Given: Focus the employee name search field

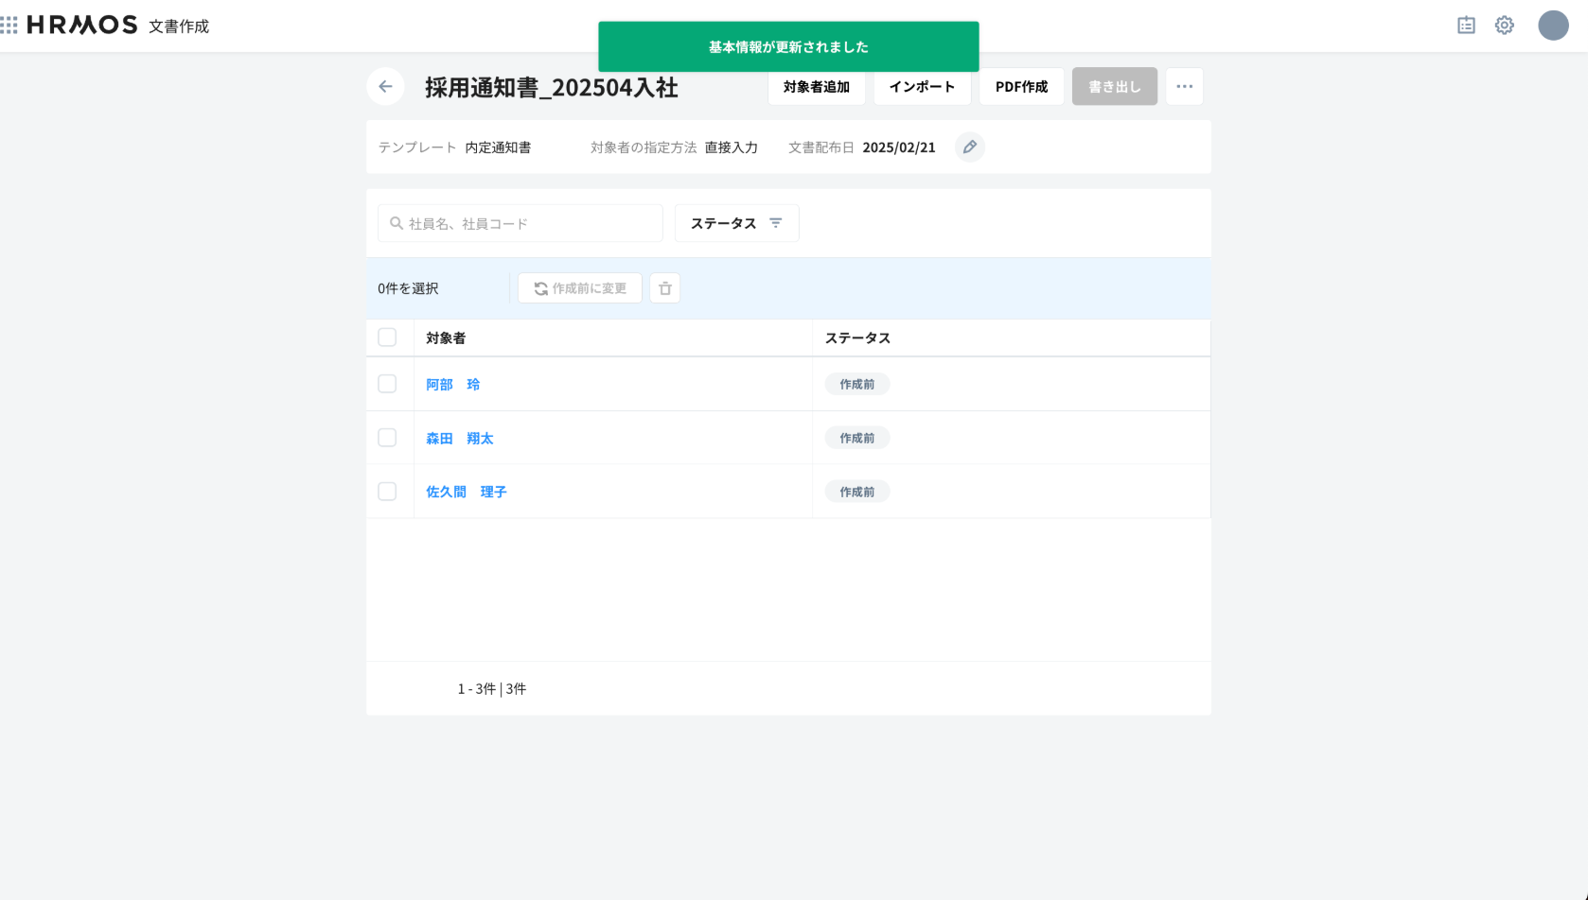Looking at the screenshot, I should coord(530,224).
